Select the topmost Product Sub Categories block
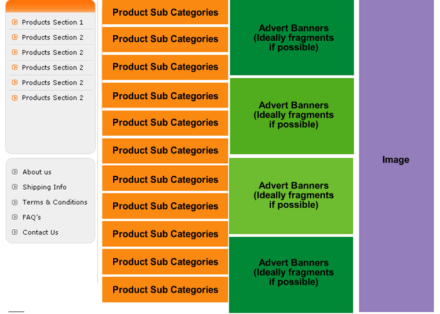The image size is (440, 314). (165, 12)
